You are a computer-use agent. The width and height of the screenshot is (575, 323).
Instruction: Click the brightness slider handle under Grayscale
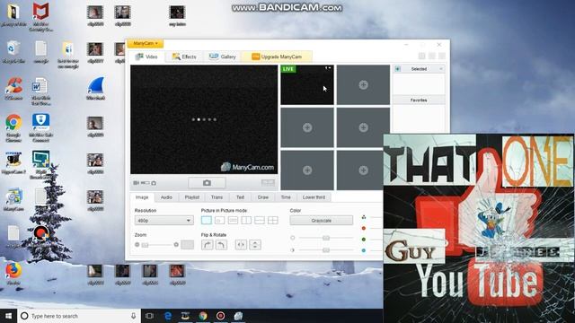click(x=325, y=238)
